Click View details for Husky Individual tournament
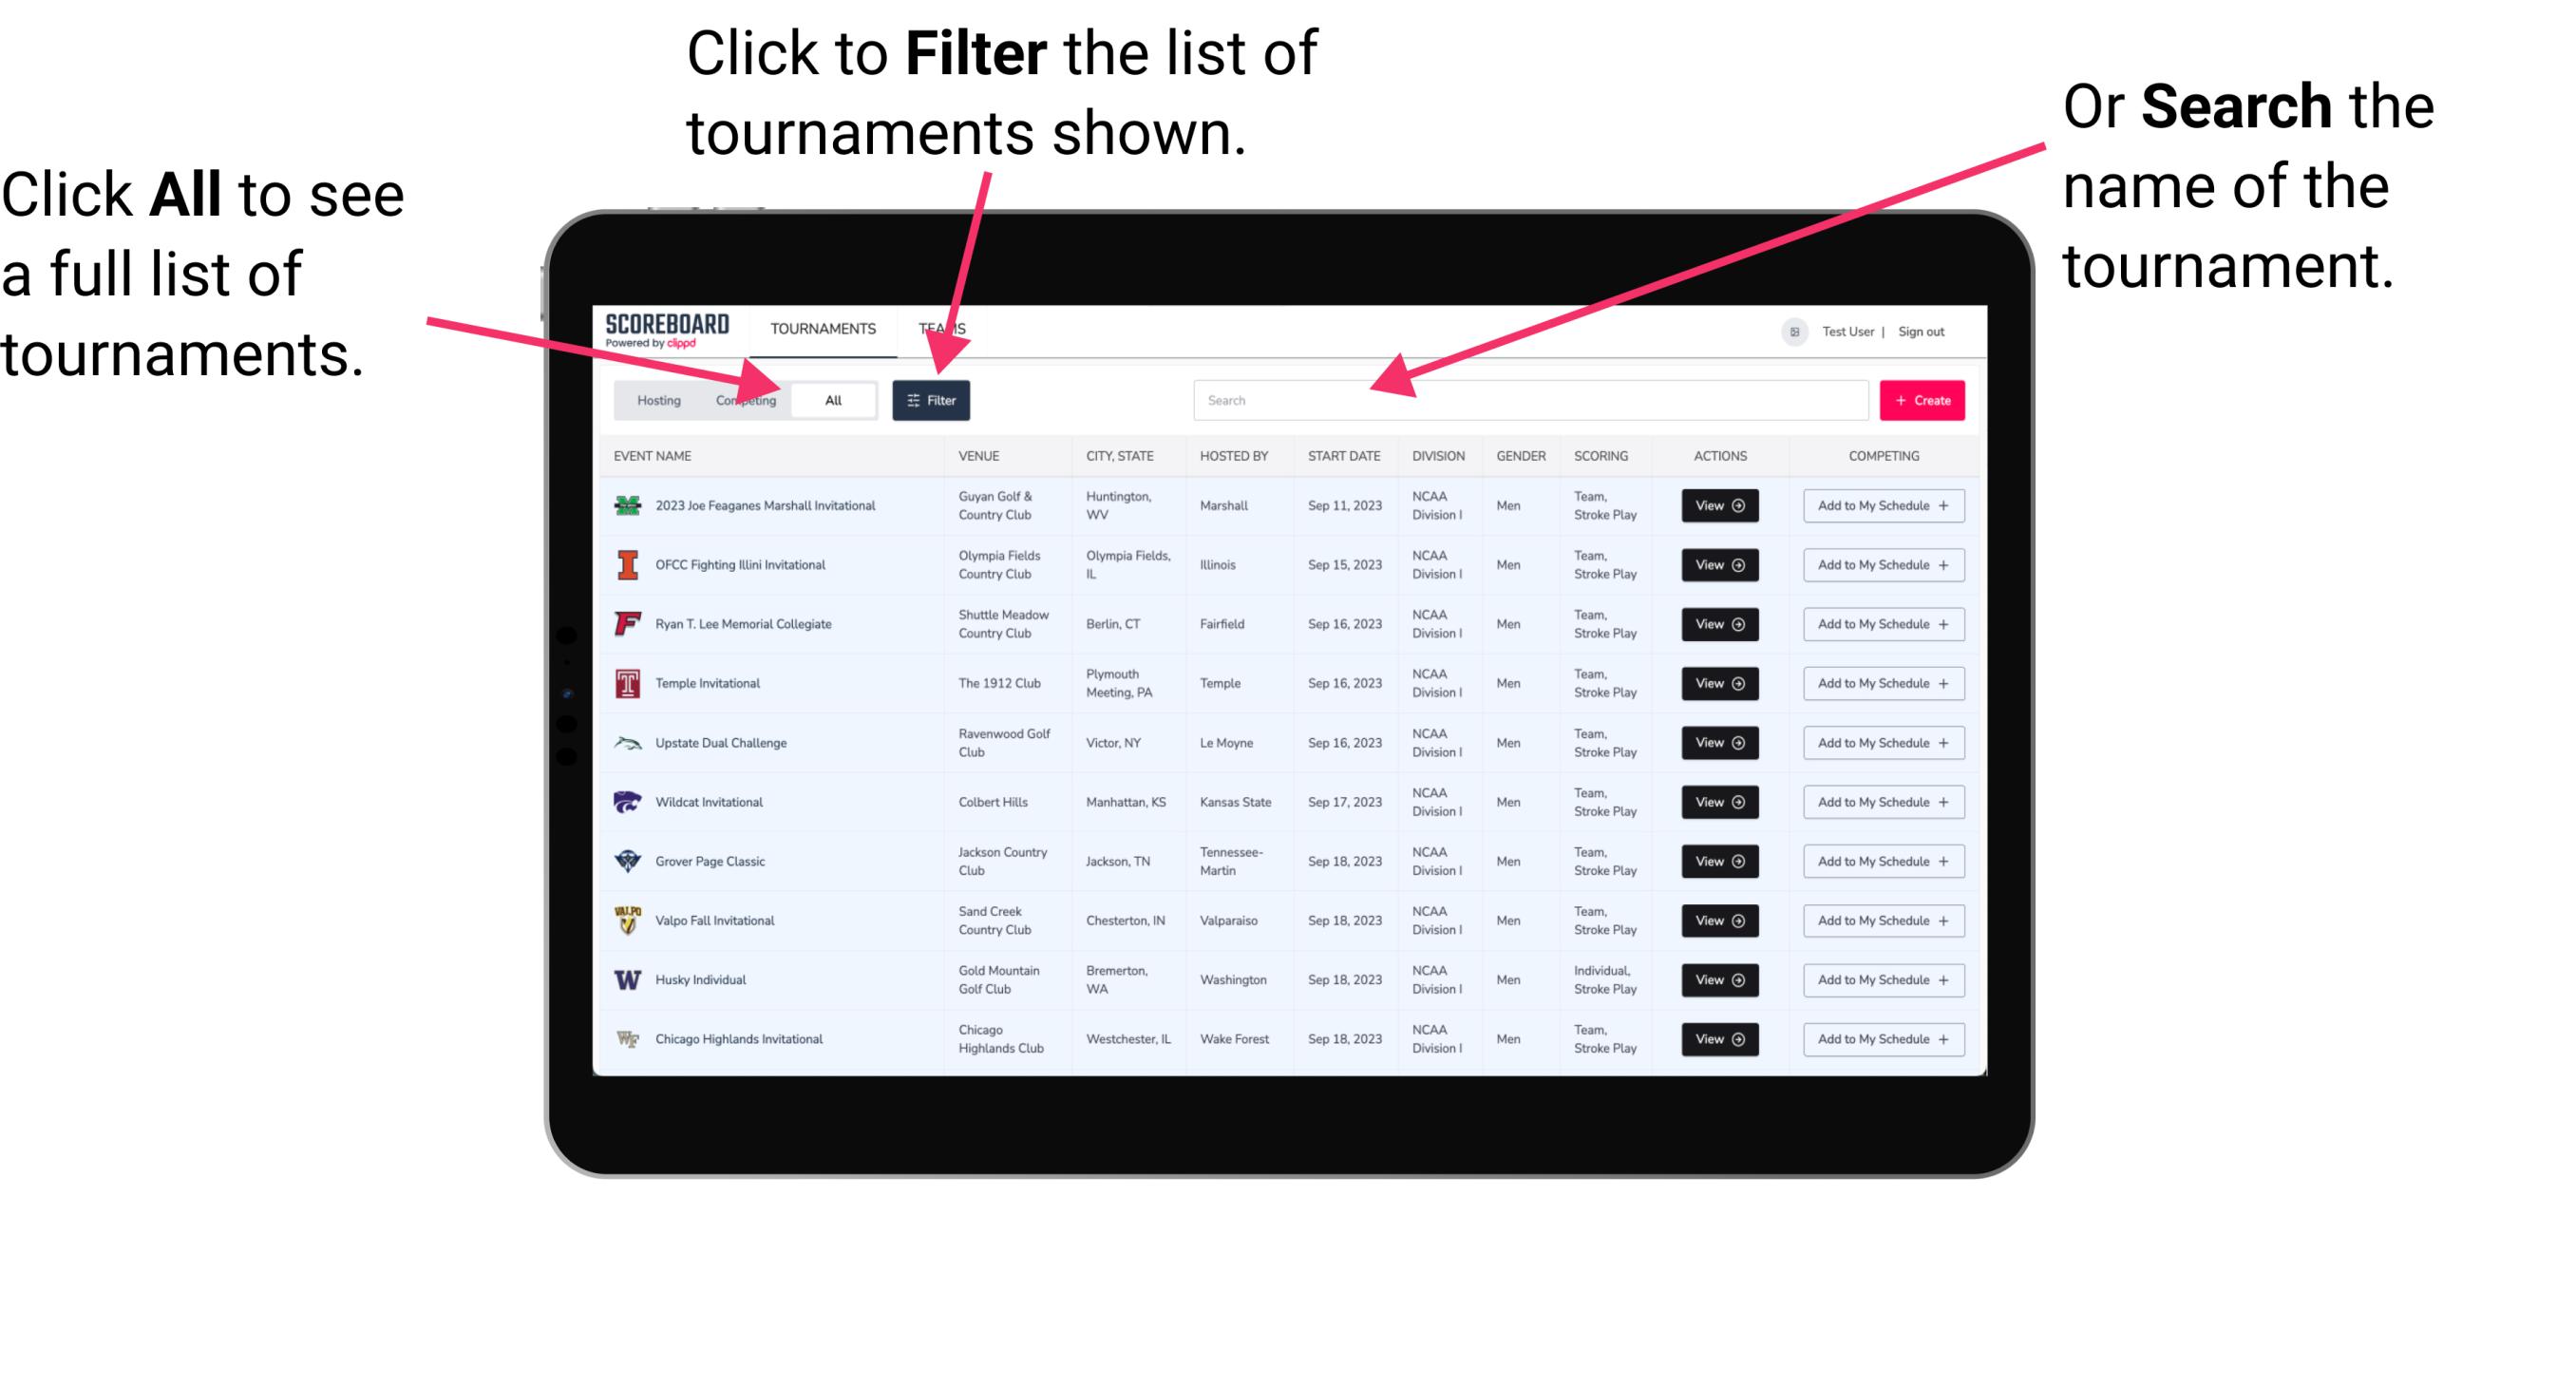The height and width of the screenshot is (1386, 2576). click(x=1716, y=979)
